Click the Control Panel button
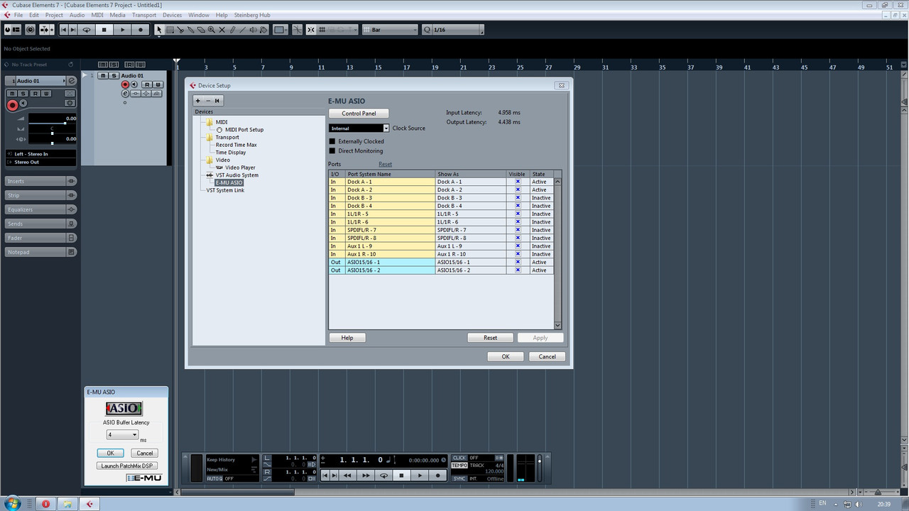This screenshot has height=511, width=909. (x=359, y=114)
